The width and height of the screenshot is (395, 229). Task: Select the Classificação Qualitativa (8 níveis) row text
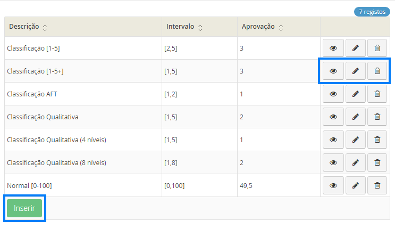[x=56, y=162]
